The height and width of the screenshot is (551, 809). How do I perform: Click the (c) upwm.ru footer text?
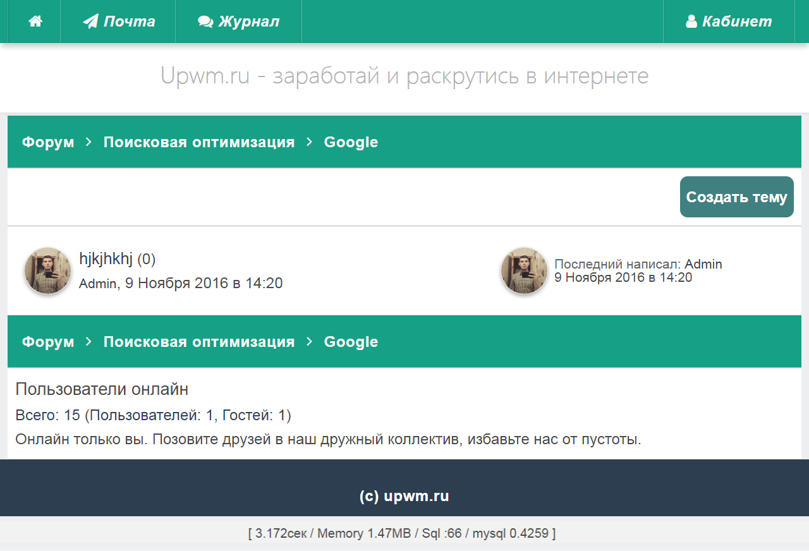[404, 496]
